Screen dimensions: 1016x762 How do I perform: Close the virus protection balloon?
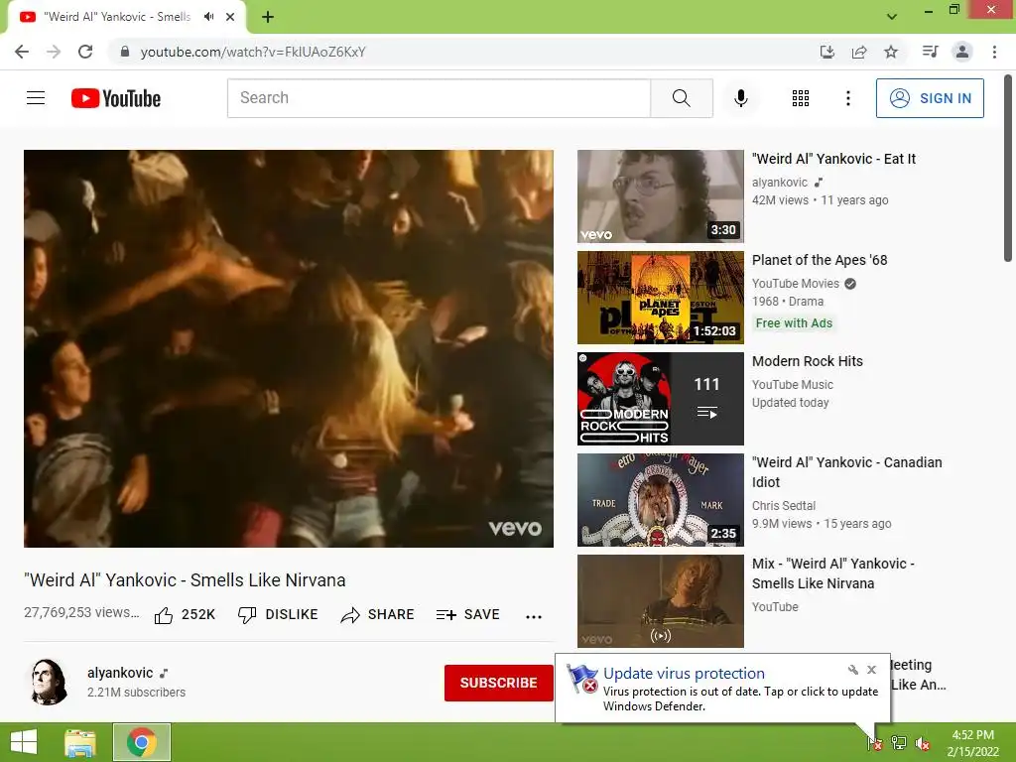click(871, 670)
